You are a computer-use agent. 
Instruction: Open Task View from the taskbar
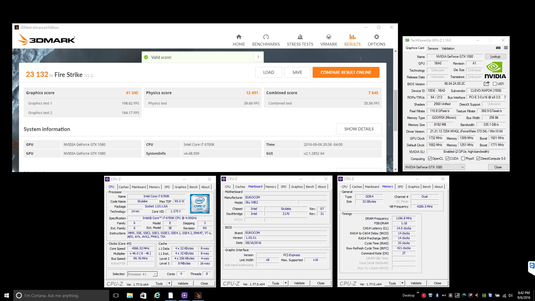point(116,295)
